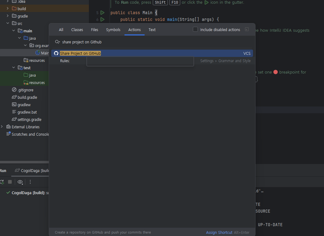Toggle the eye view option in the Run toolbar
Screen dimensions: 324x236
(x=20, y=182)
